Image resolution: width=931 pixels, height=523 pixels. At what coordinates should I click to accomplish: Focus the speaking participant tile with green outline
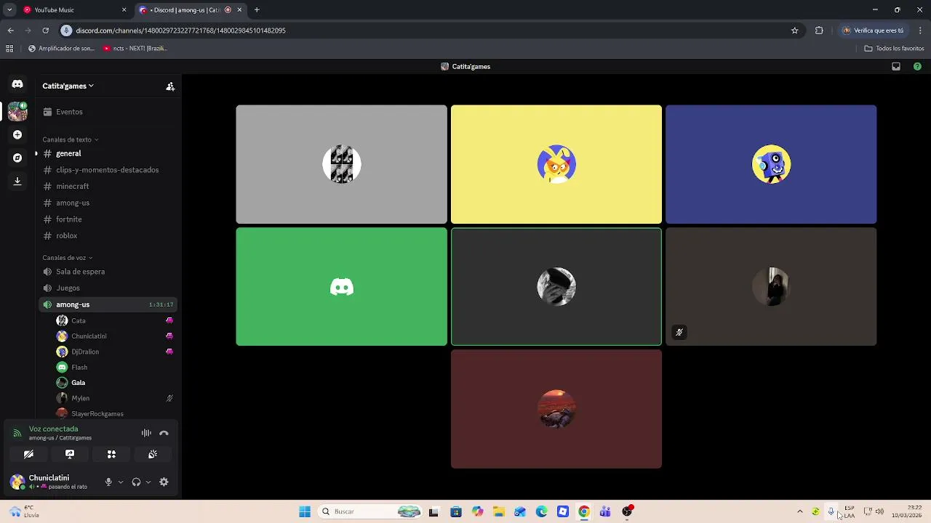pyautogui.click(x=556, y=287)
